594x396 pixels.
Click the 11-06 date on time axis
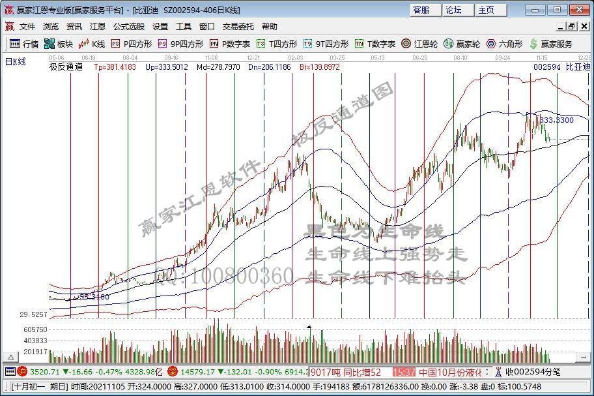[212, 57]
